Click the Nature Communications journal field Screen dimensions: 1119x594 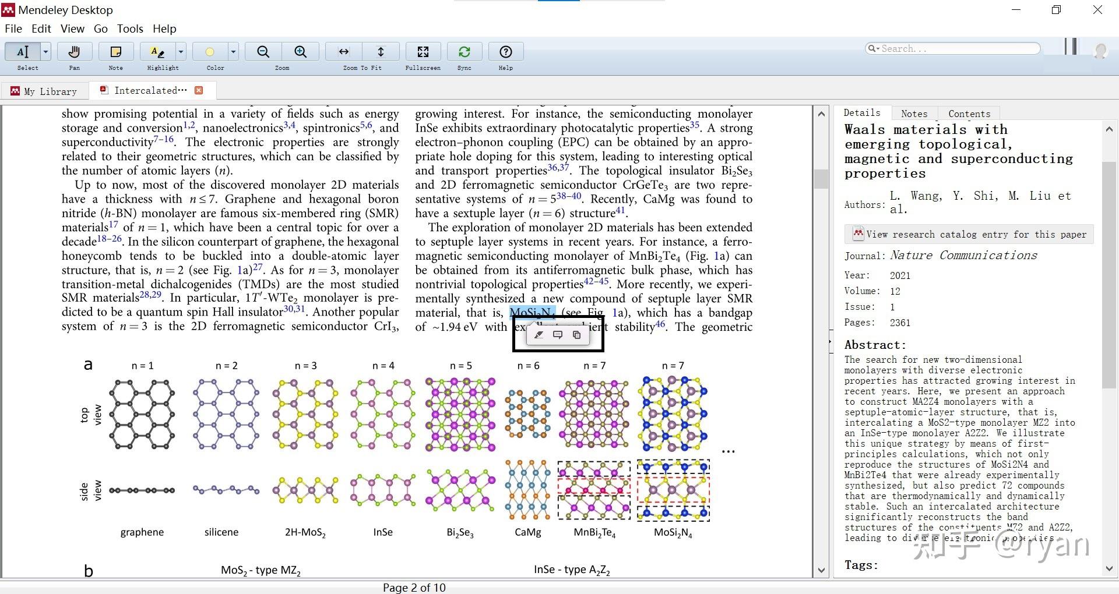pyautogui.click(x=963, y=255)
